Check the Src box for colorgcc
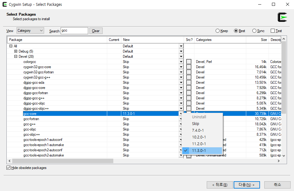The image size is (294, 191). click(189, 61)
